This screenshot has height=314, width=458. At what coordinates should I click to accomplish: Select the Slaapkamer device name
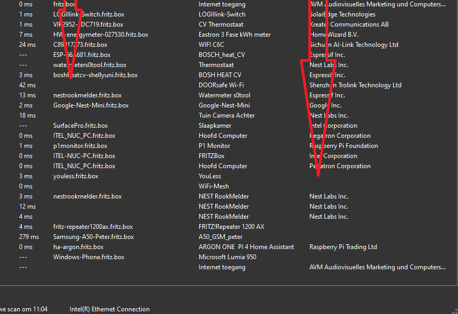pyautogui.click(x=215, y=126)
